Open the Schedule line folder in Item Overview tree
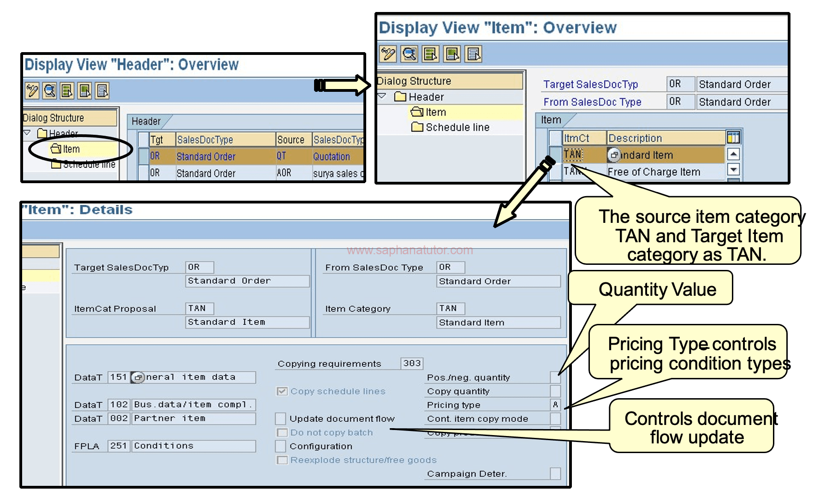 point(417,127)
